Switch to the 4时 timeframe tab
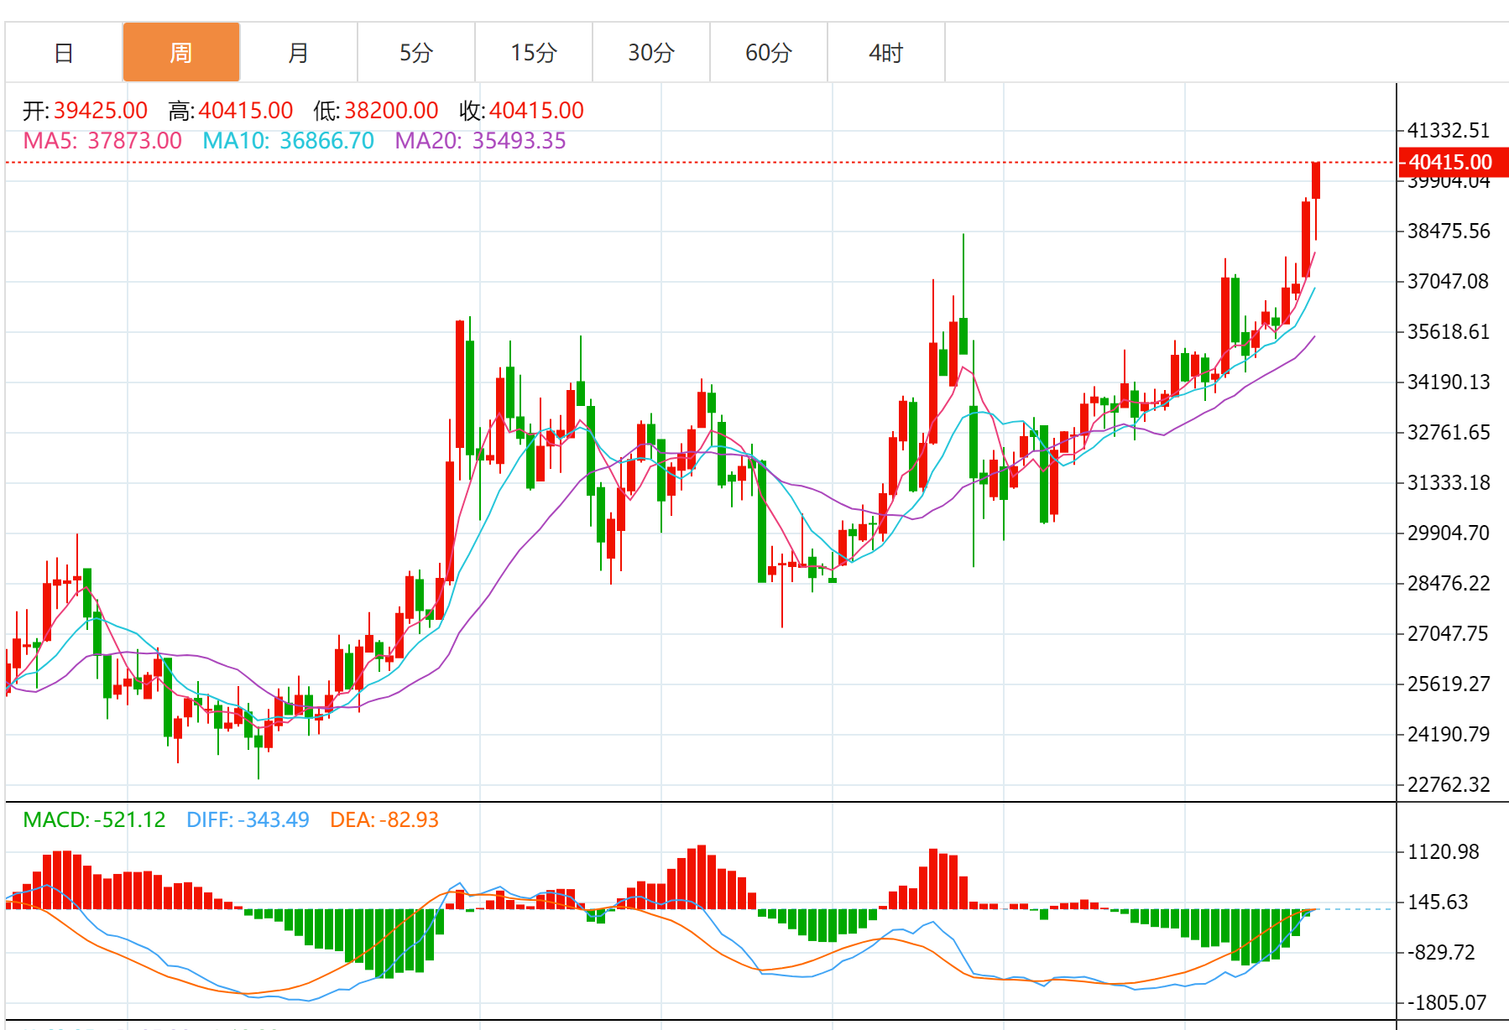 [x=886, y=53]
